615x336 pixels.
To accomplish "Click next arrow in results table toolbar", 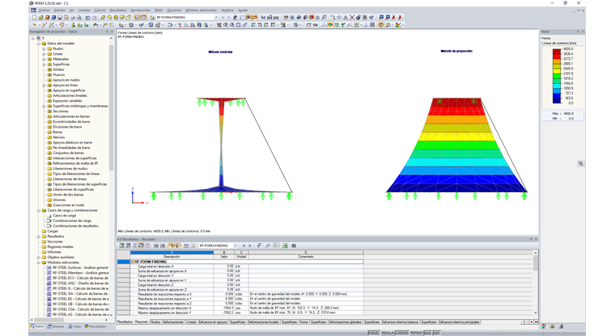I will [x=250, y=246].
